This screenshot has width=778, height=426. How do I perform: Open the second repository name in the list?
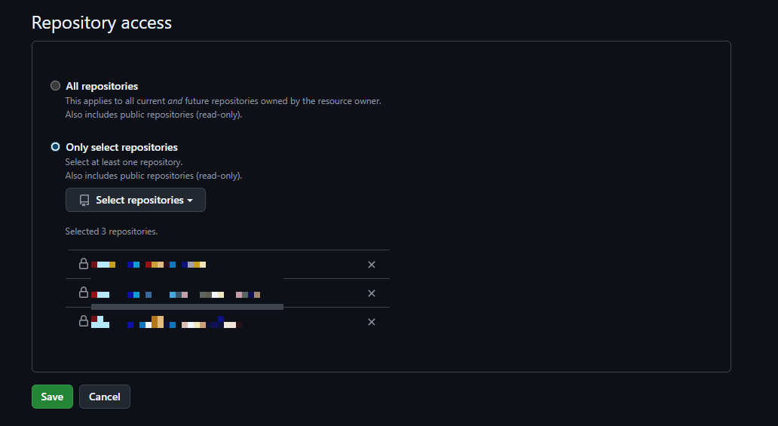point(176,294)
